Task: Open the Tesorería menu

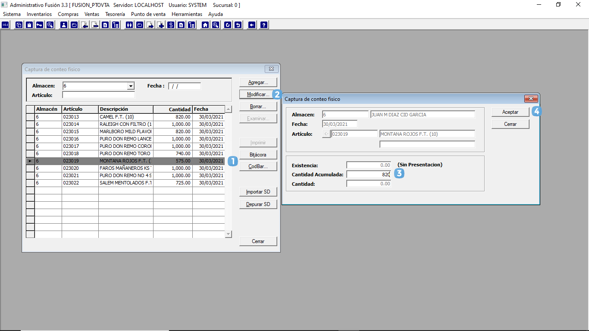Action: tap(115, 14)
